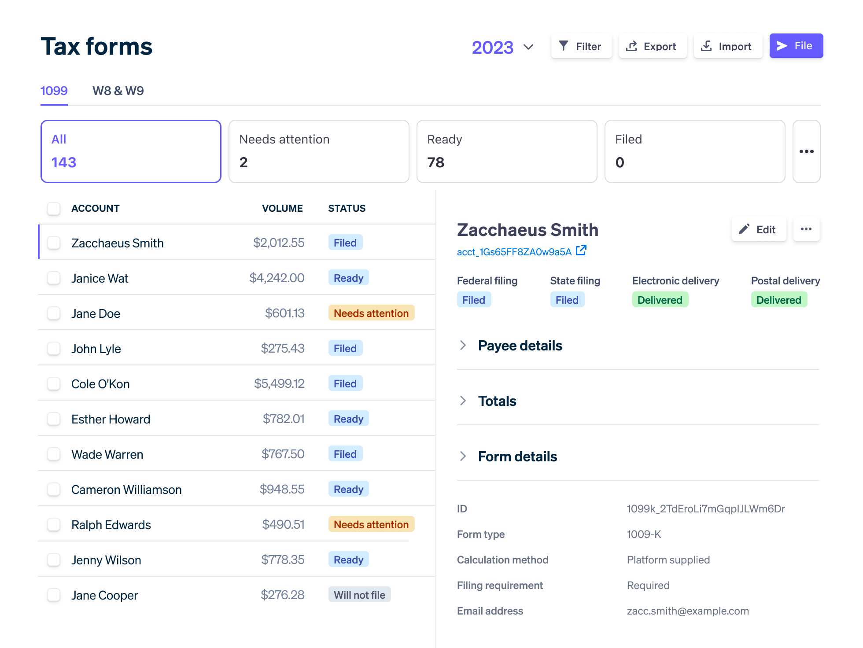Viewport: 863px width, 648px height.
Task: Check the box for Ralph Edwards
Action: point(54,524)
